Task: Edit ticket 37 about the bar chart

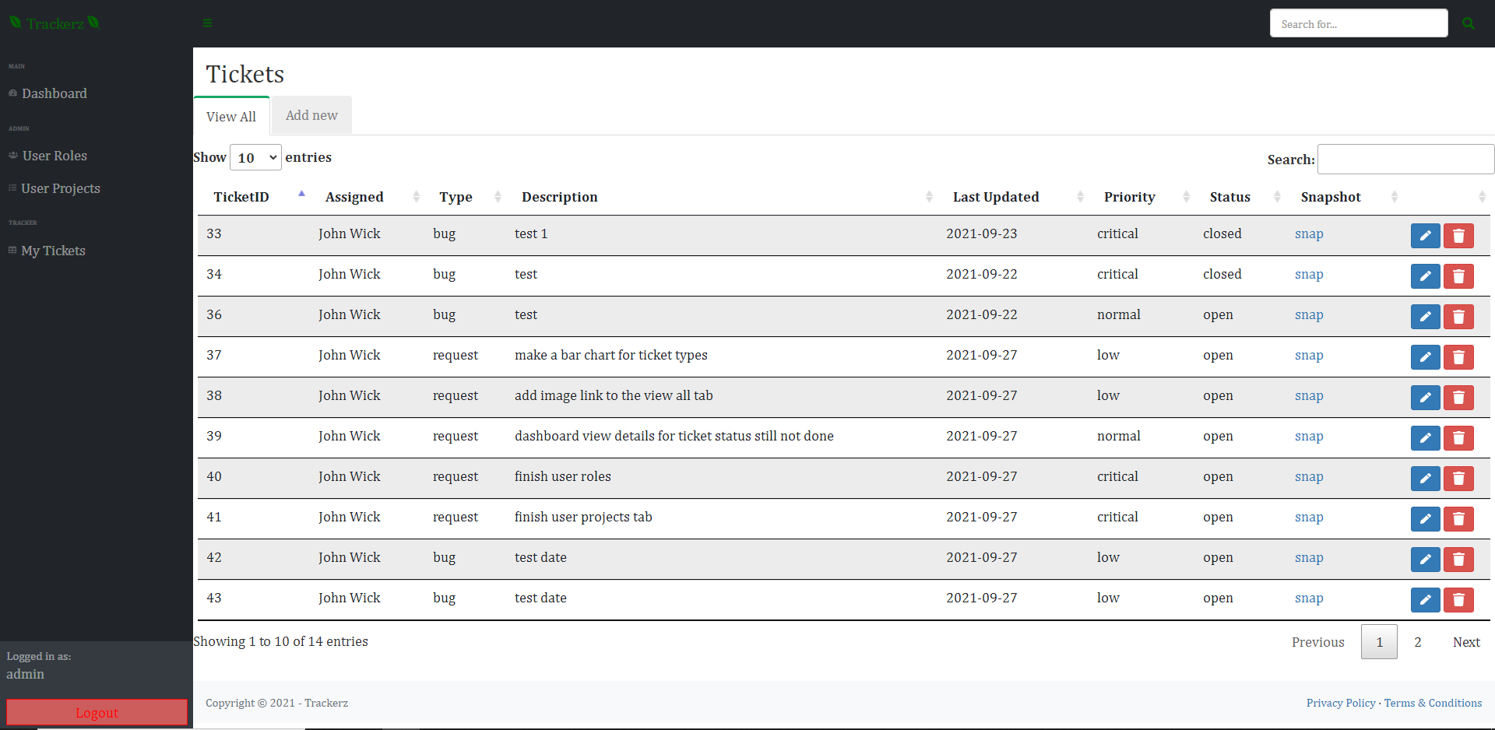Action: (1425, 356)
